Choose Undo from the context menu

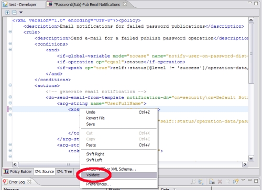click(118, 112)
